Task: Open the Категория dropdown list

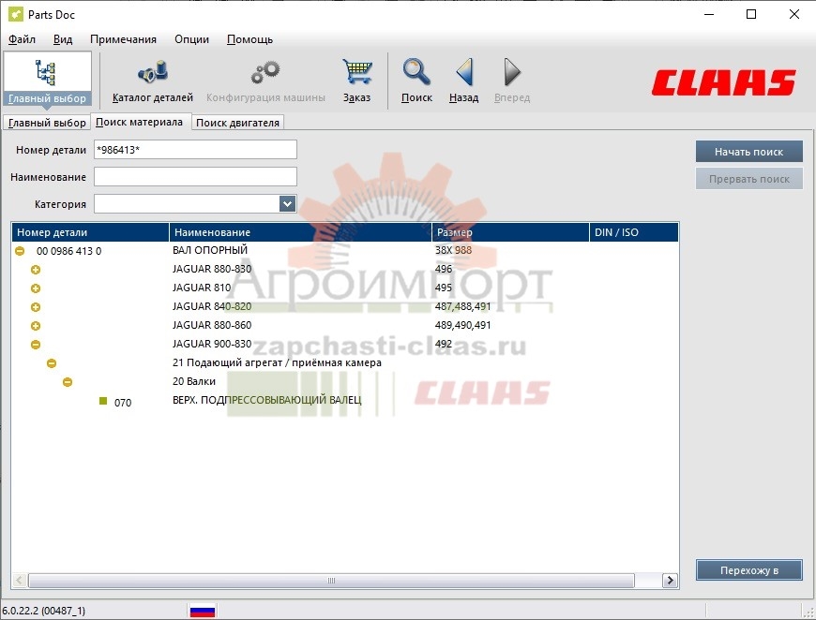Action: (x=287, y=204)
